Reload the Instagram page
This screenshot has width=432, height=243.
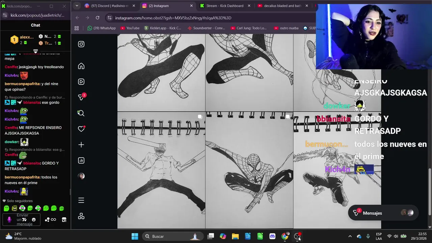pos(98,18)
